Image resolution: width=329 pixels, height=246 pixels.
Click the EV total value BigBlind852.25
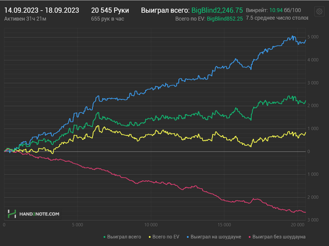point(225,19)
